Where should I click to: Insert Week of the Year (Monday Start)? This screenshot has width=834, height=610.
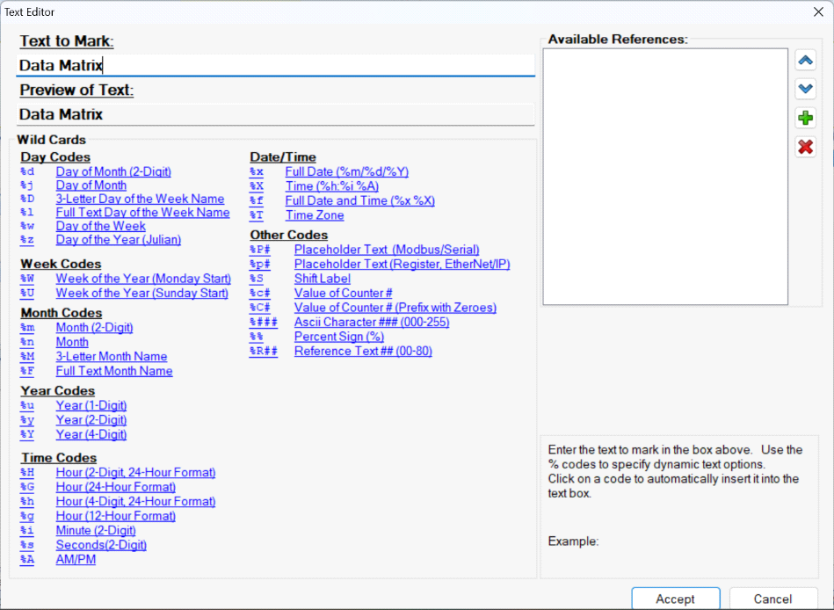coord(141,279)
